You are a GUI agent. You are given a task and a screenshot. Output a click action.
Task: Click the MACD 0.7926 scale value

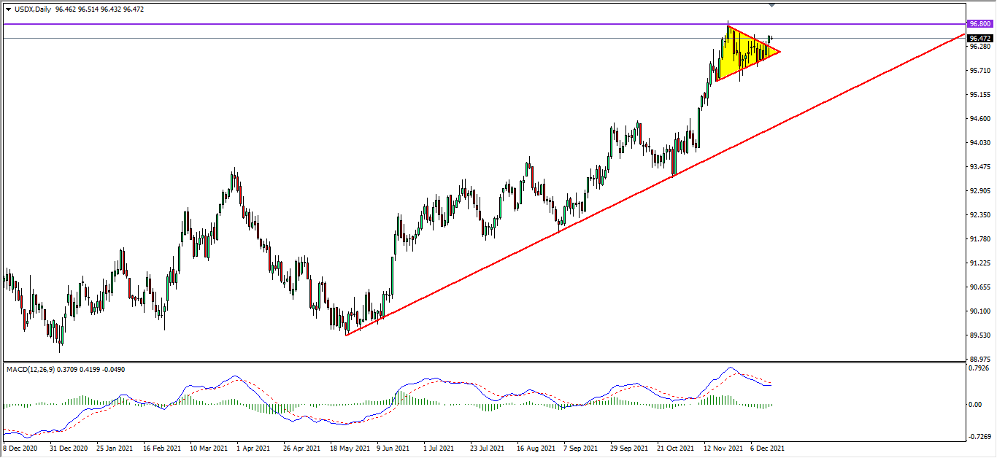point(979,368)
